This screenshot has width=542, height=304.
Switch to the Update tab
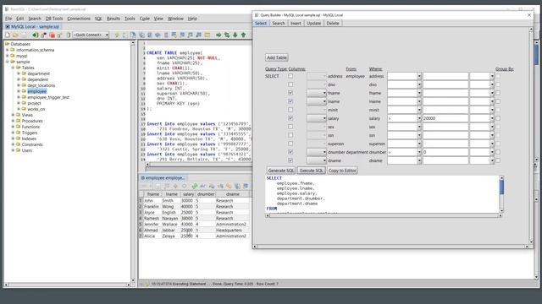314,23
